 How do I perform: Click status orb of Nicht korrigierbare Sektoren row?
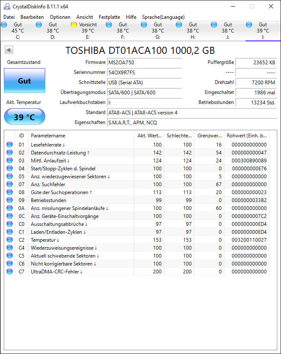pos(10,263)
